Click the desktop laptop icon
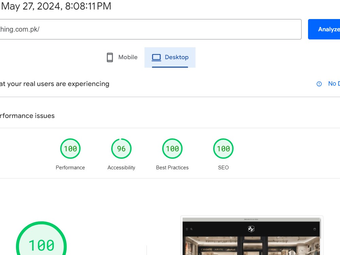 tap(156, 57)
